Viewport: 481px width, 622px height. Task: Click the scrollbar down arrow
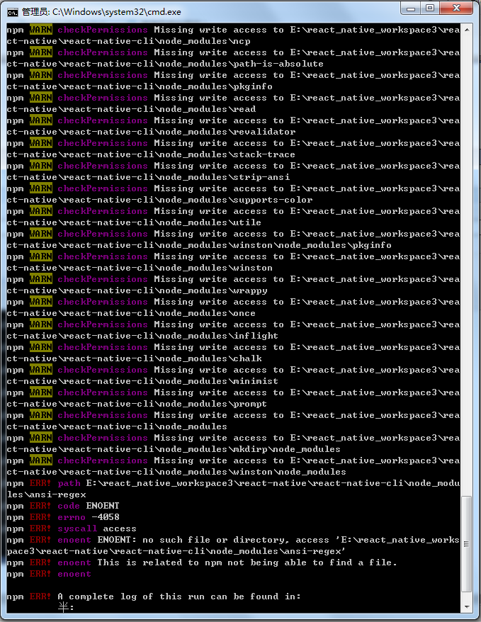[x=467, y=607]
